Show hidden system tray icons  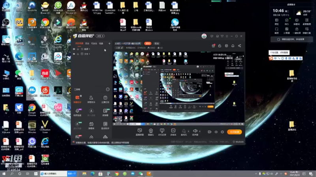point(256,174)
